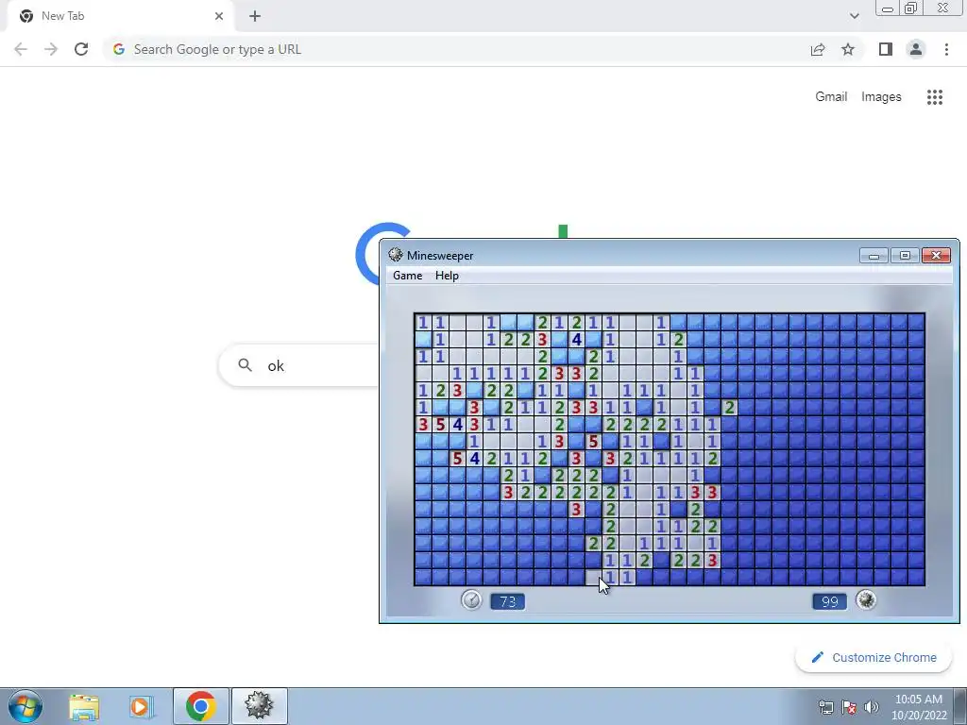Screen dimensions: 967x725
Task: Open the Chrome profile avatar
Action: tap(916, 49)
